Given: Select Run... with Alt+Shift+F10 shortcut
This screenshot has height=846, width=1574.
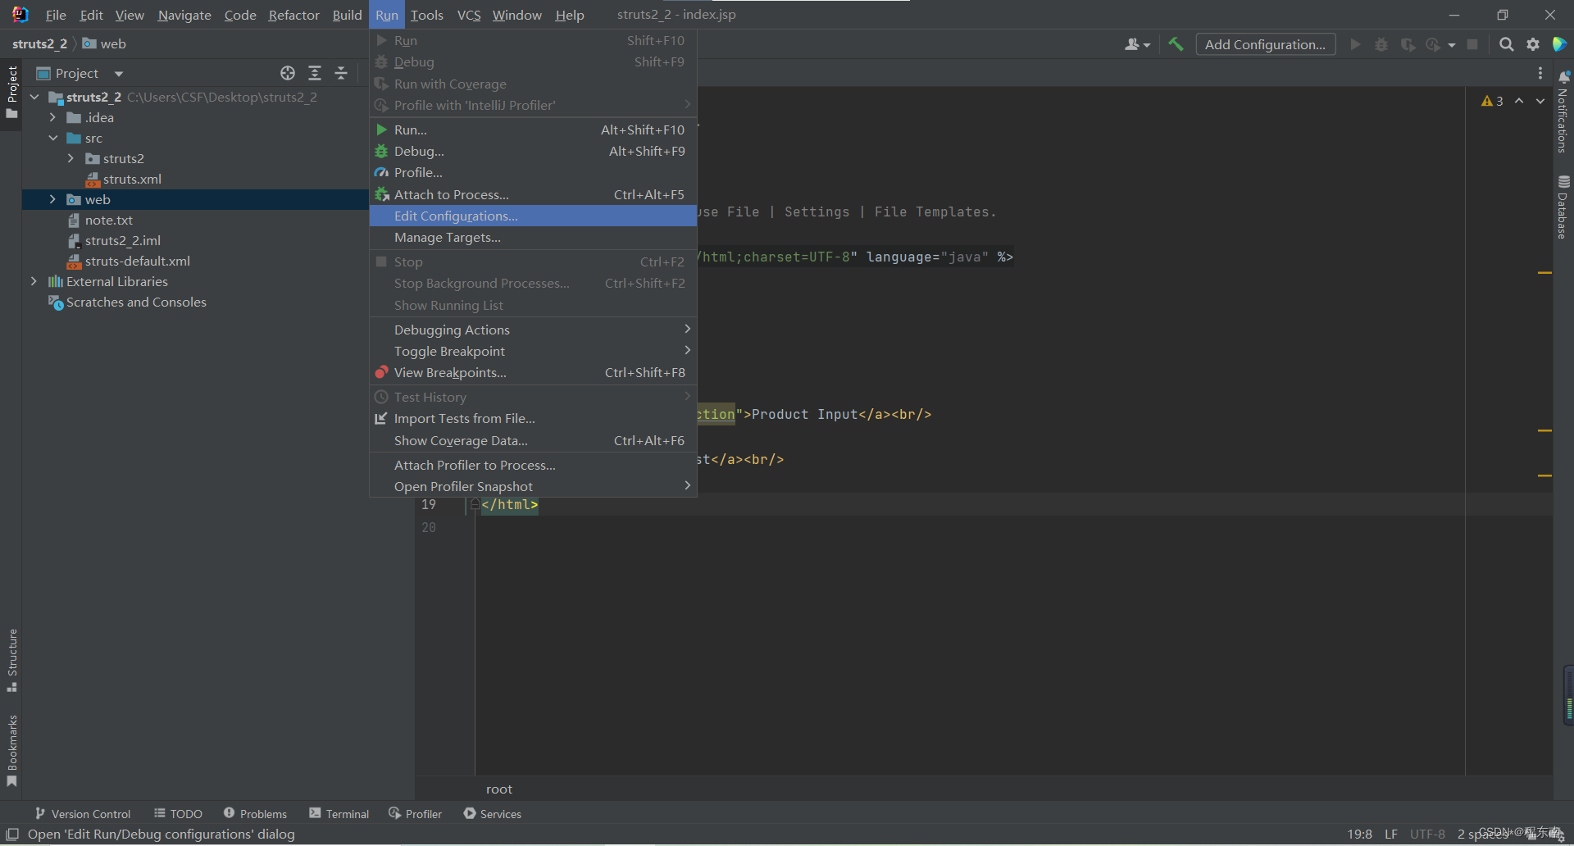Looking at the screenshot, I should click(x=533, y=130).
